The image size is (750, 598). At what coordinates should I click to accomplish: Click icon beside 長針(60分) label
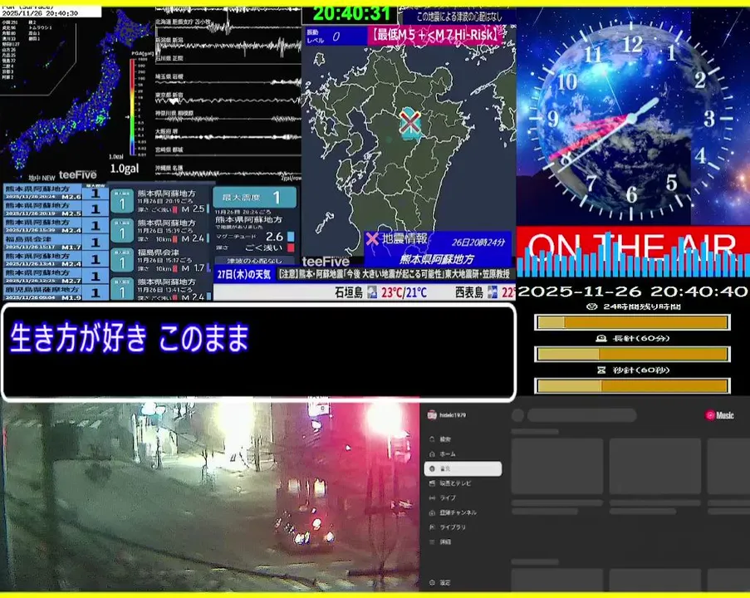tap(601, 338)
